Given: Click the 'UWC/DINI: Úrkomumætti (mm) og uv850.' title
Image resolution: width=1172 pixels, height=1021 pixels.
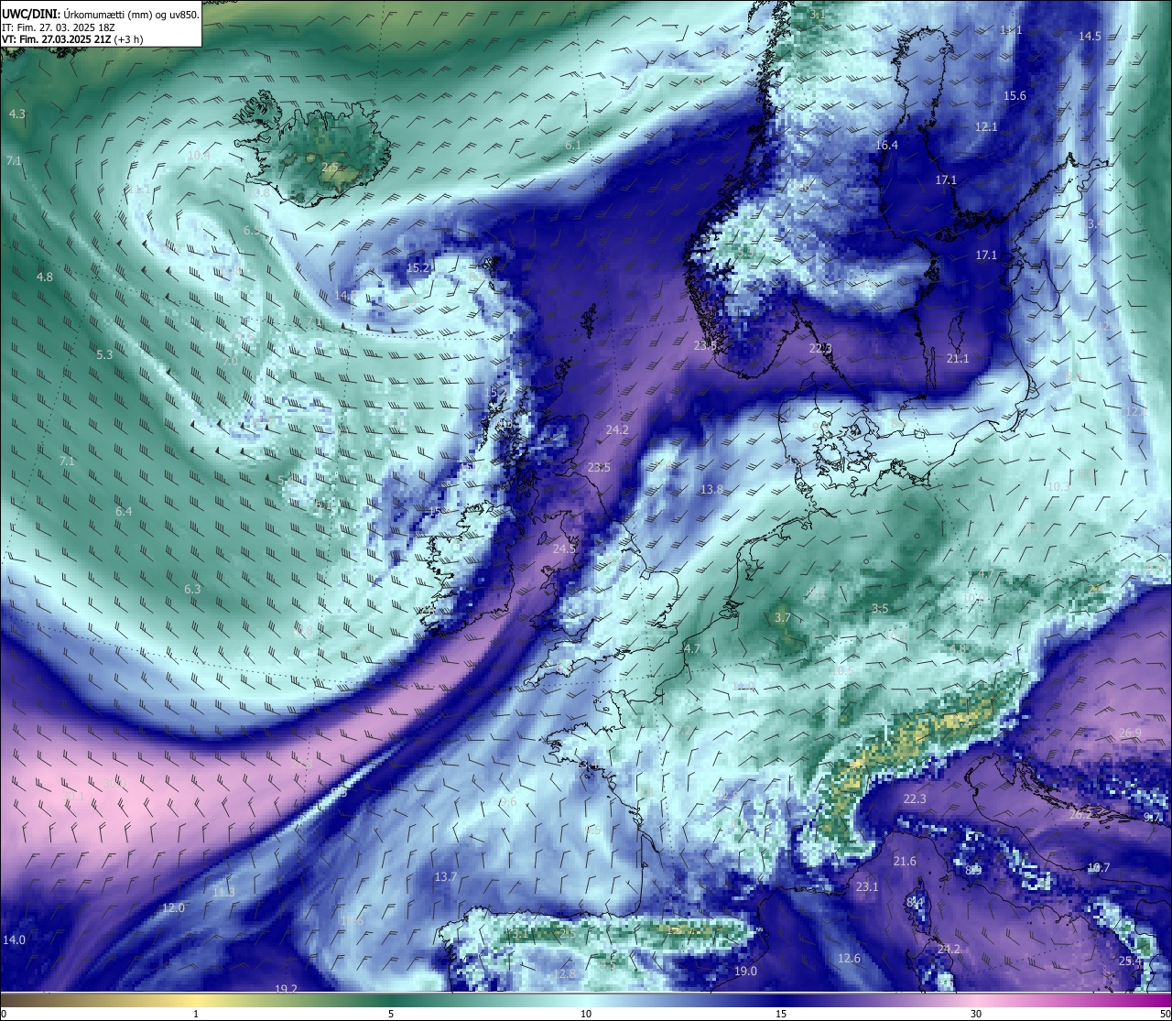Looking at the screenshot, I should 101,15.
